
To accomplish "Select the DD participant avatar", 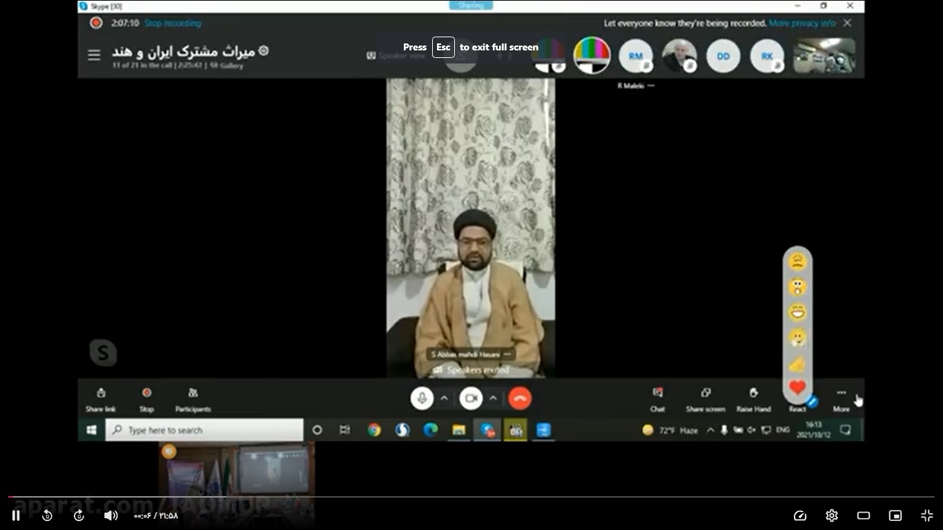I will pos(723,56).
